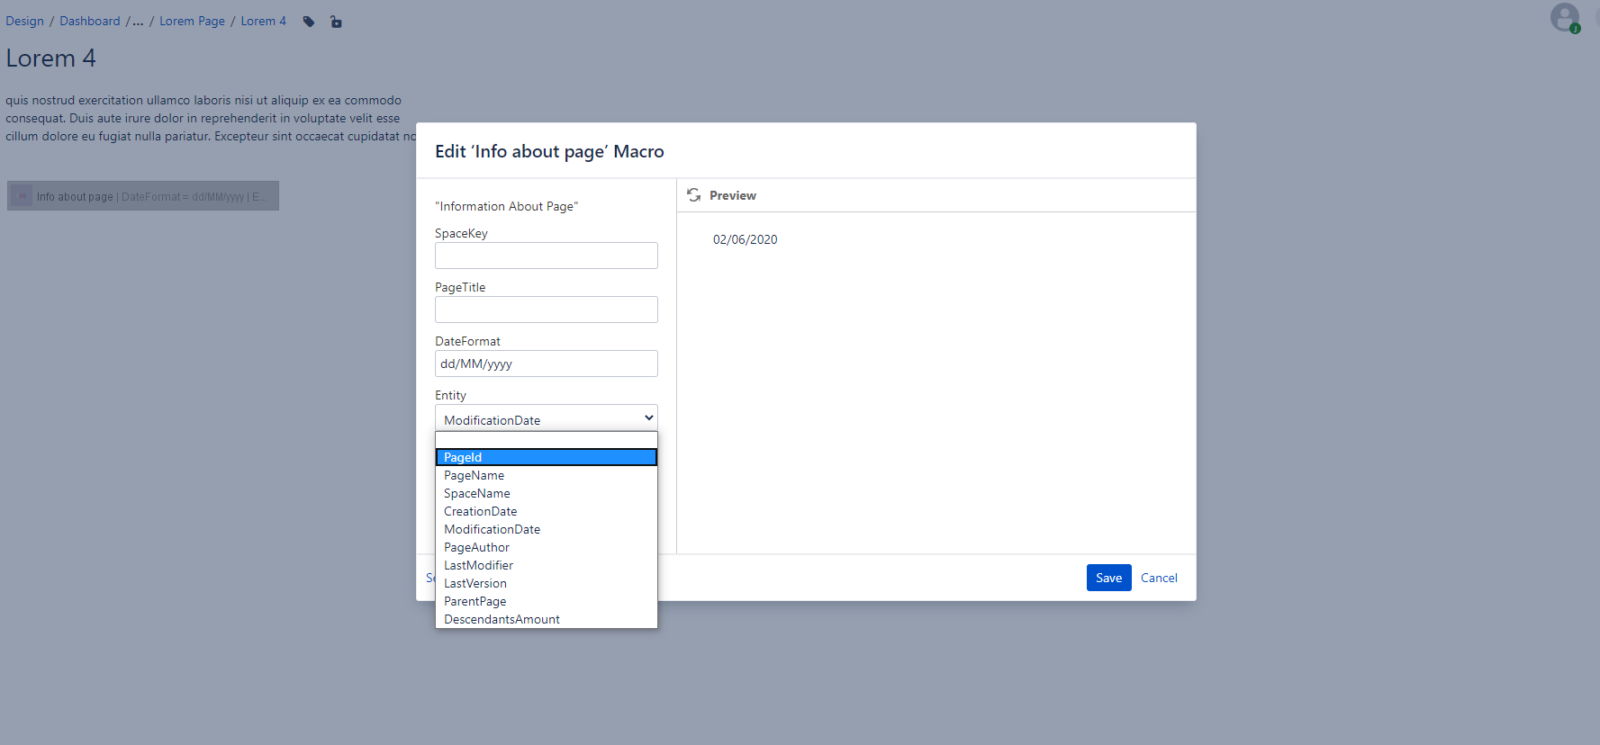This screenshot has width=1600, height=745.
Task: Click into the PageTitle input field
Action: [x=547, y=310]
